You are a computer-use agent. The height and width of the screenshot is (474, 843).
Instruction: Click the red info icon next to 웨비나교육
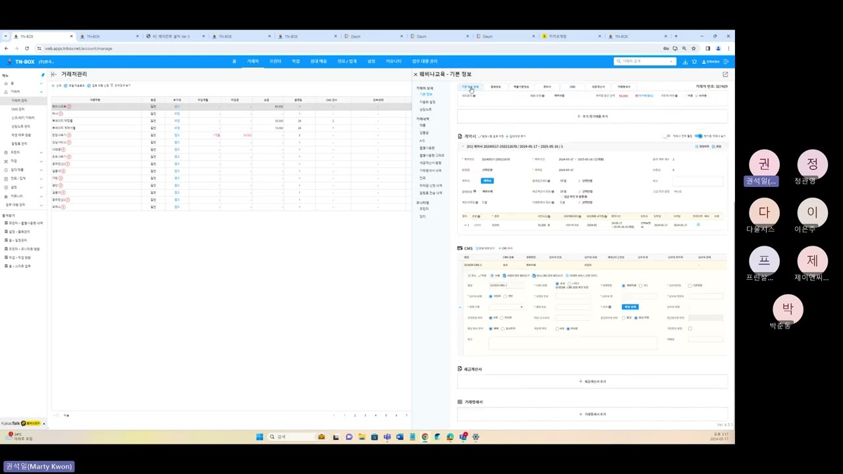coord(69,106)
